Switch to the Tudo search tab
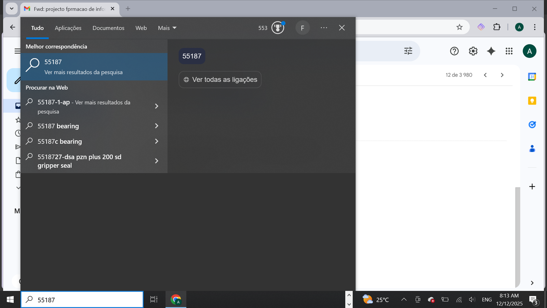 tap(37, 28)
